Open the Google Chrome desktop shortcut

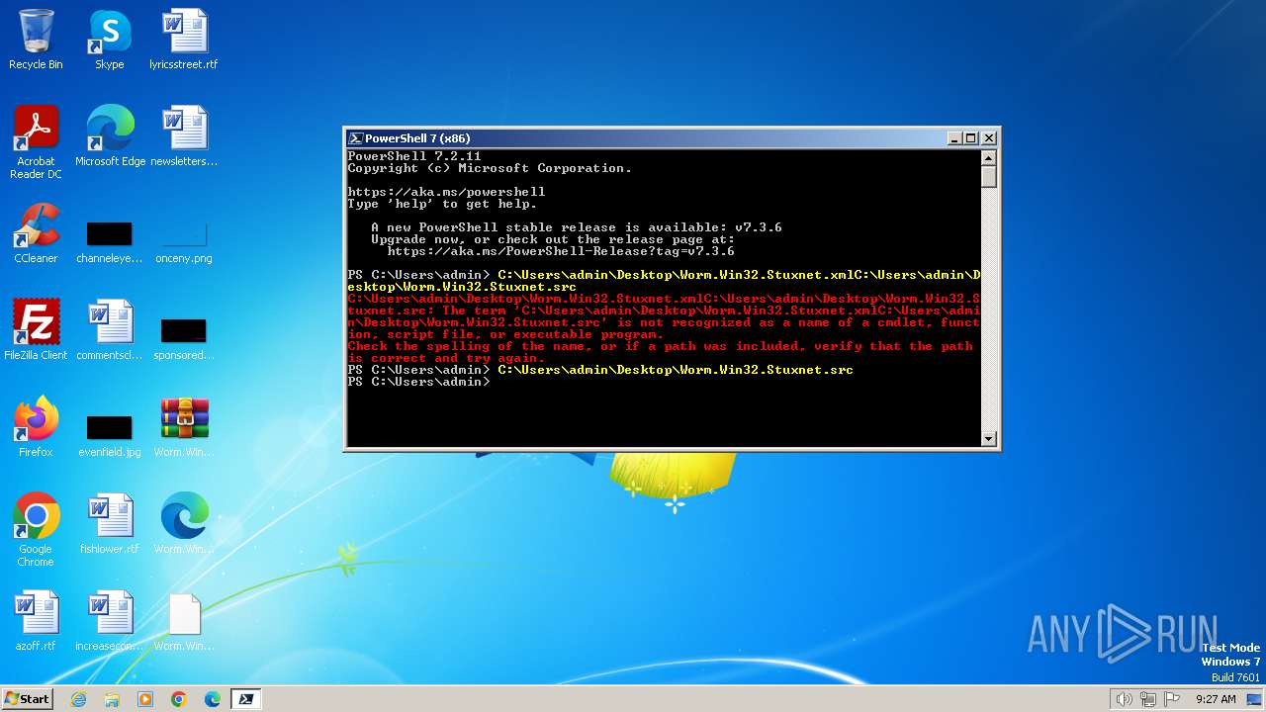point(36,530)
